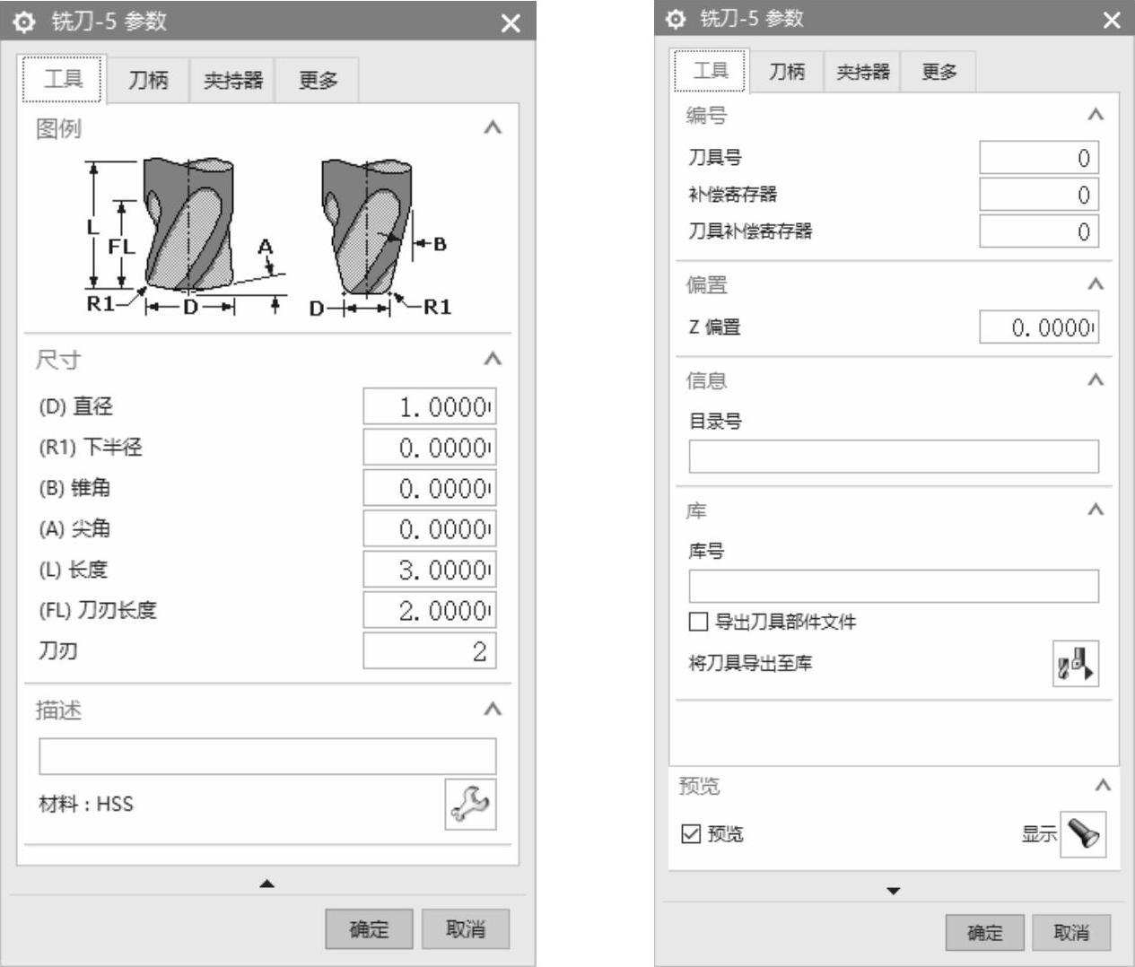Click the (L) 长度 value field
Viewport: 1135px width, 967px height.
coord(430,570)
